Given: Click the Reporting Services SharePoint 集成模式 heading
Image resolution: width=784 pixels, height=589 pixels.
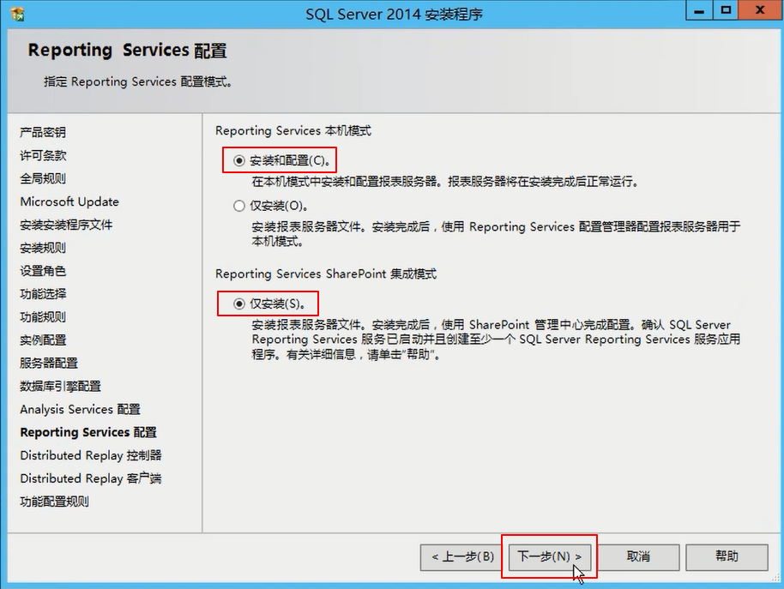Looking at the screenshot, I should 326,273.
